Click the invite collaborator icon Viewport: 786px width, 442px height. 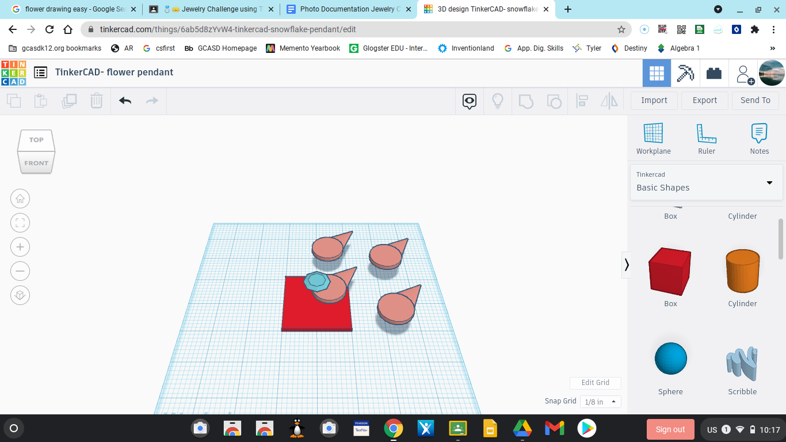(745, 74)
